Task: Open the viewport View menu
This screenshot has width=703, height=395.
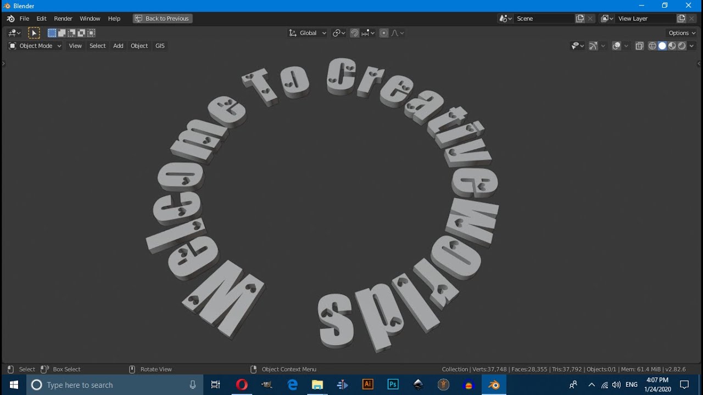Action: click(x=75, y=46)
